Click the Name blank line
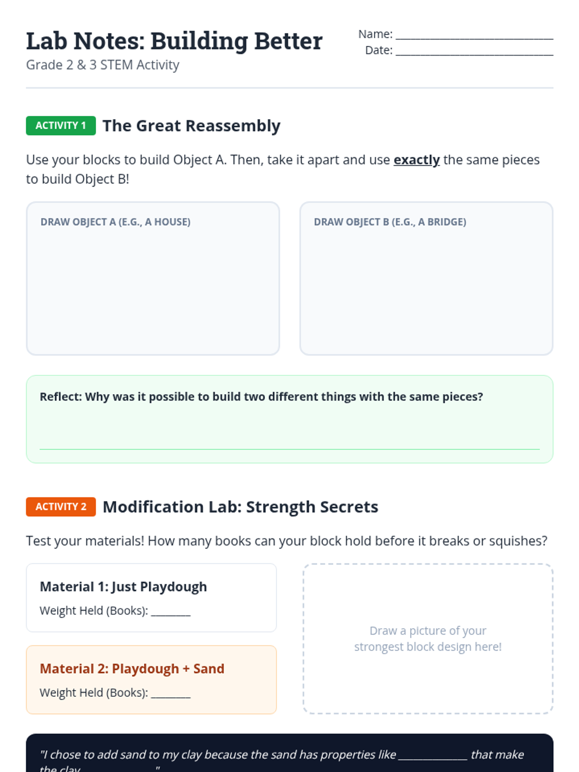The image size is (579, 772). tap(474, 36)
